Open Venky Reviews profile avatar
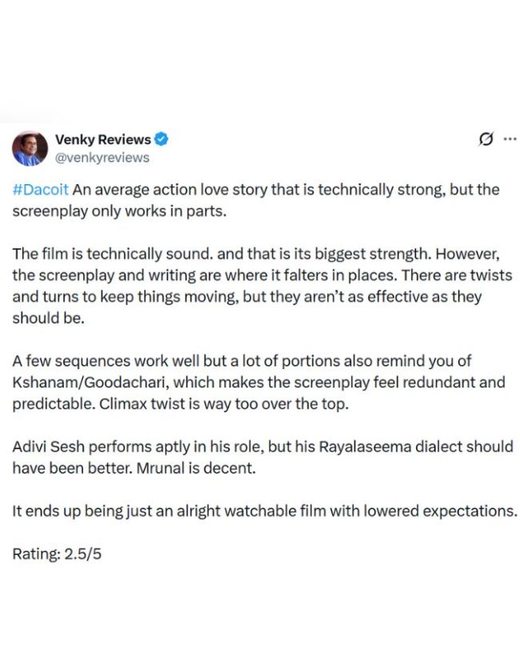The width and height of the screenshot is (520, 655). click(30, 148)
